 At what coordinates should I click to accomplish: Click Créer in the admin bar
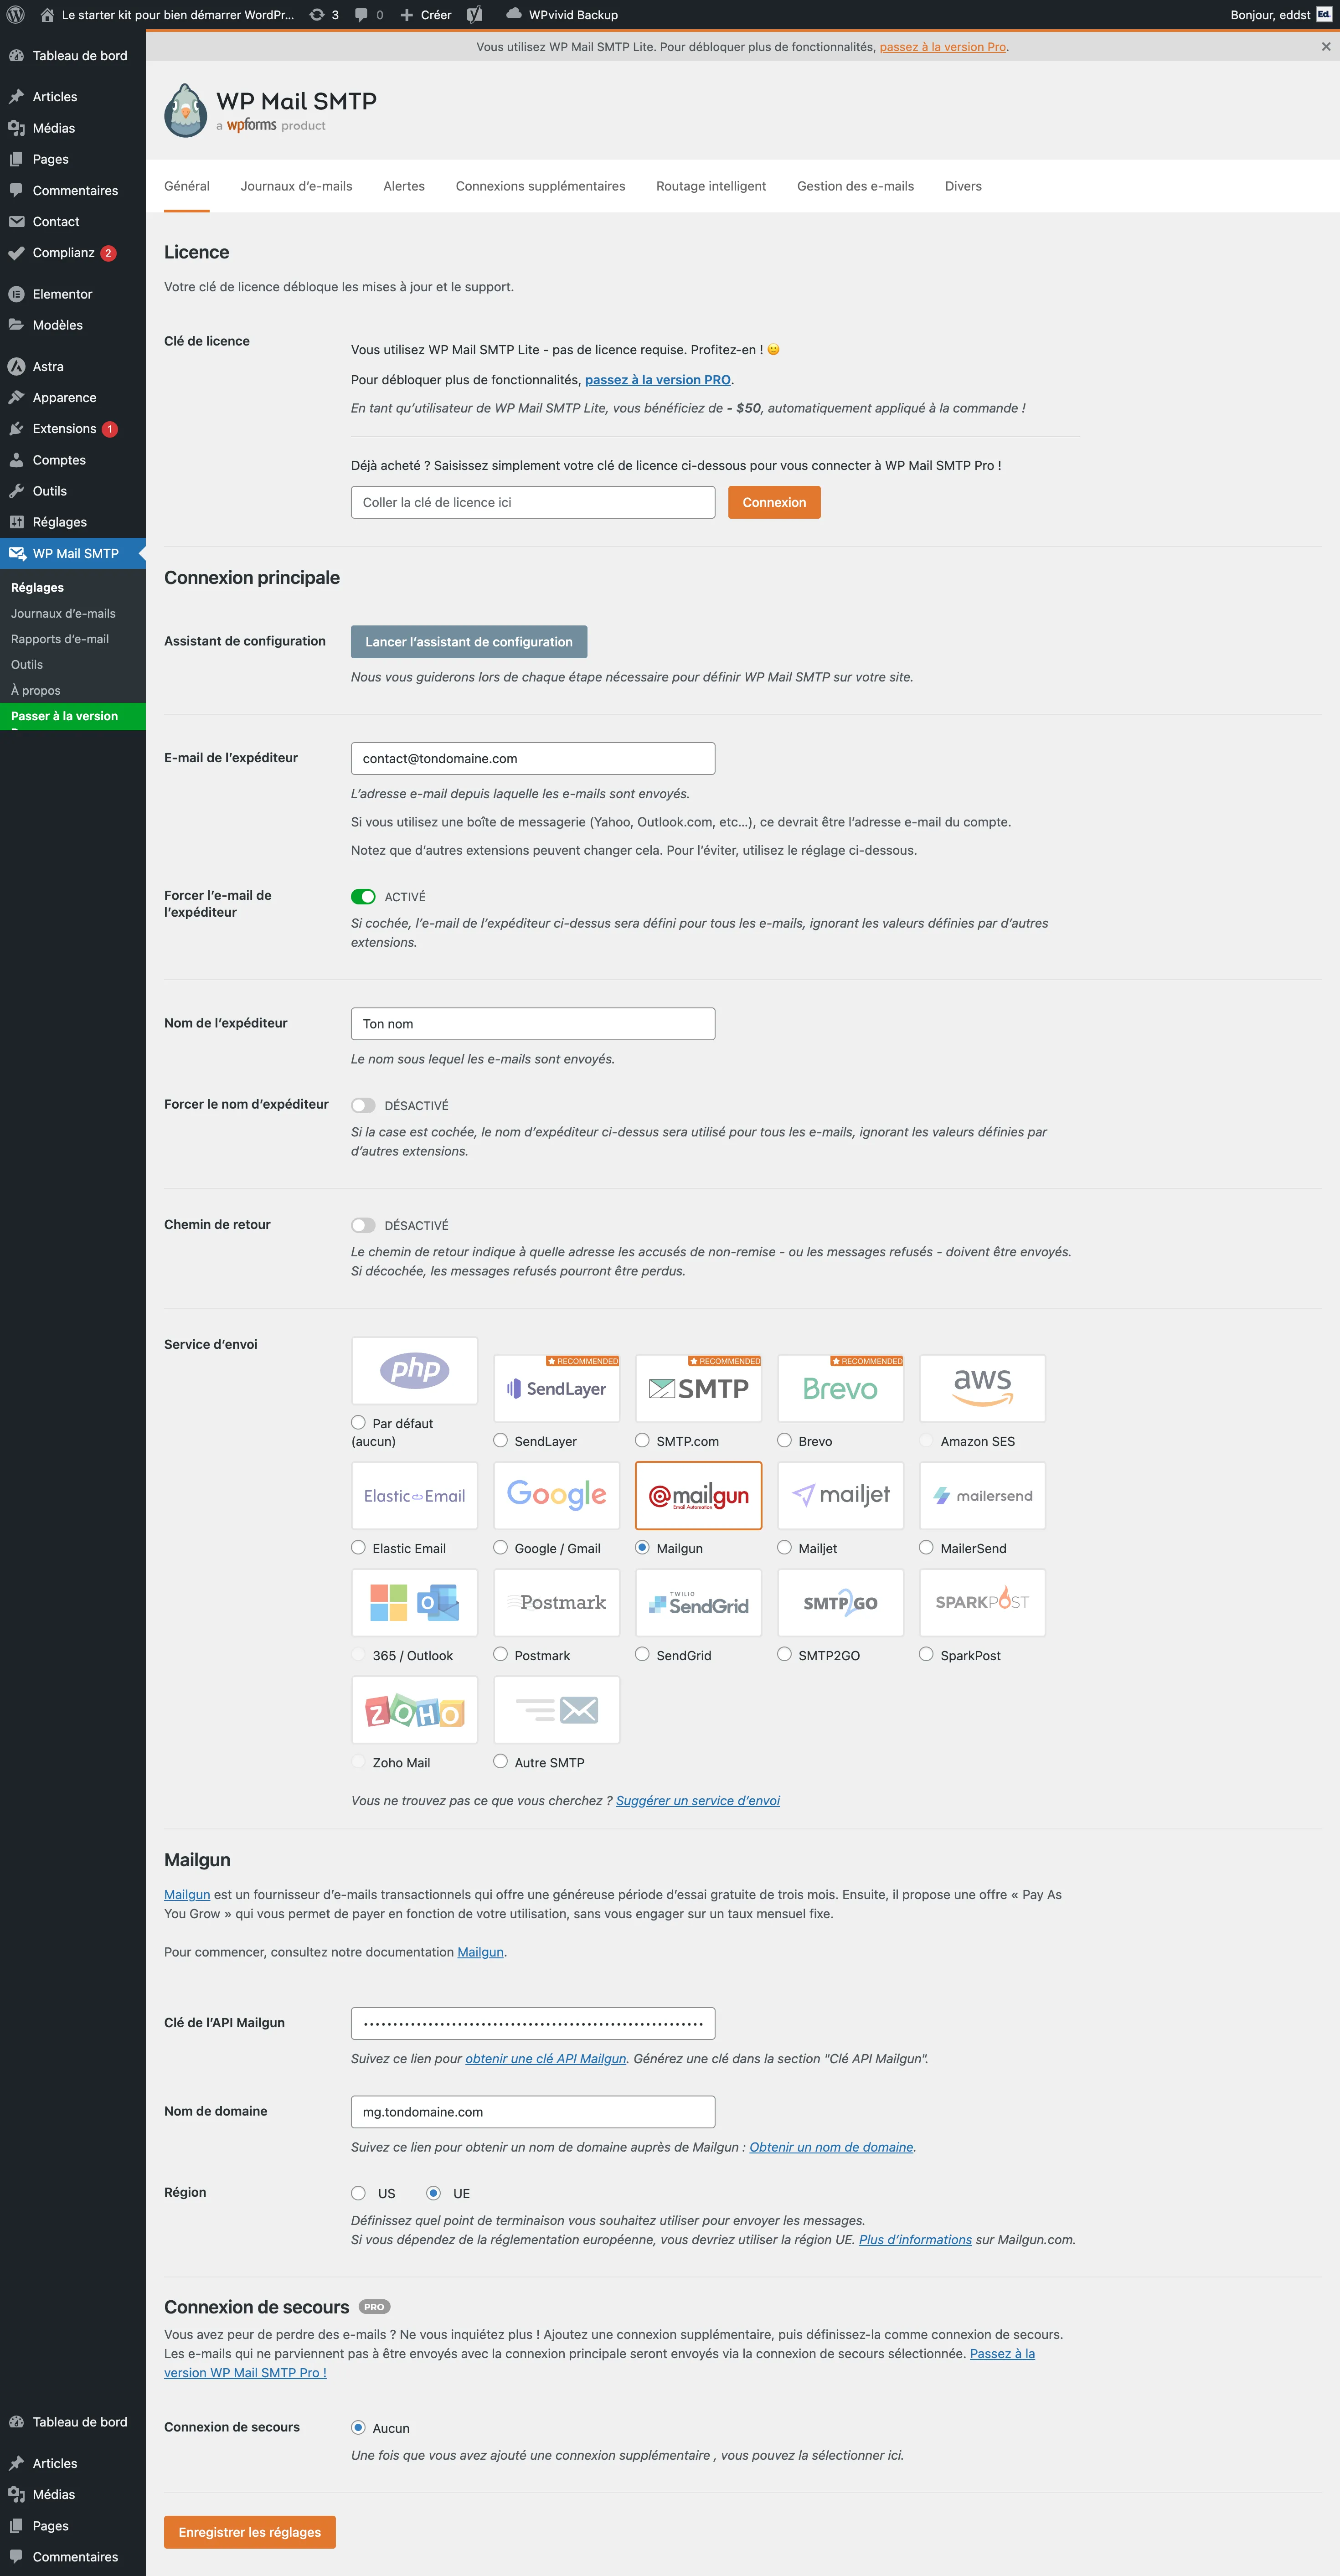[x=426, y=15]
